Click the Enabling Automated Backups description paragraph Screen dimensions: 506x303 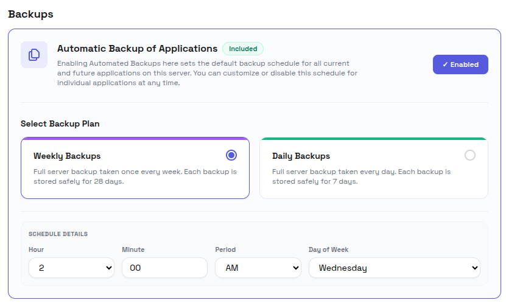pos(207,73)
